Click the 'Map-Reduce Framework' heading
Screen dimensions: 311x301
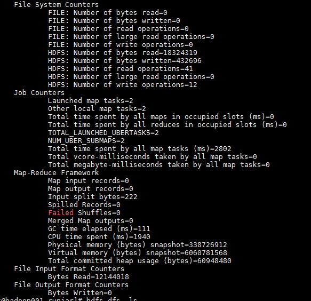click(x=56, y=173)
